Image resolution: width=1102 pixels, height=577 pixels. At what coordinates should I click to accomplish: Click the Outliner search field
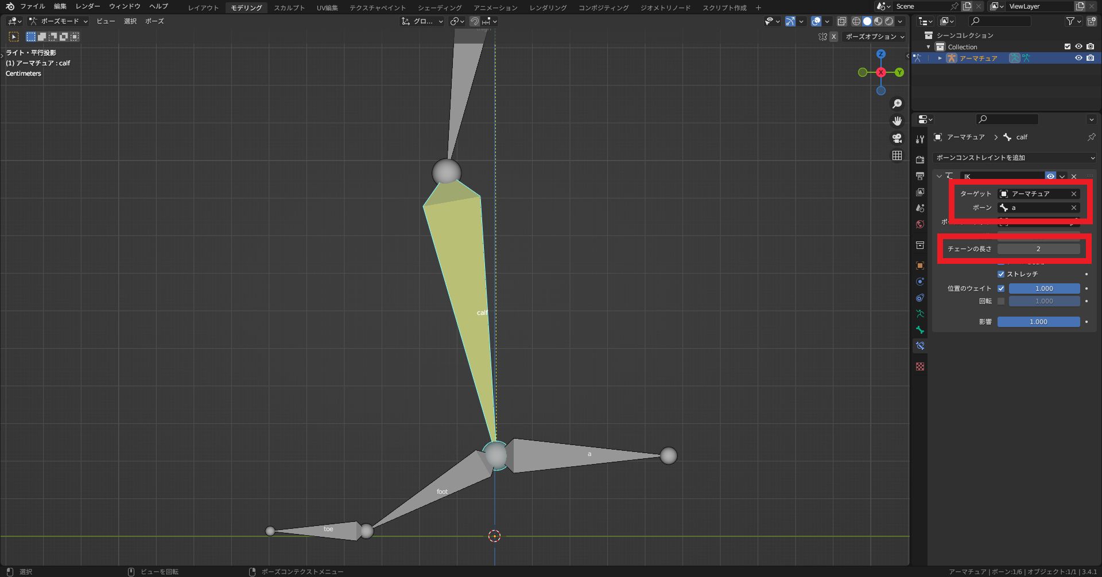999,21
